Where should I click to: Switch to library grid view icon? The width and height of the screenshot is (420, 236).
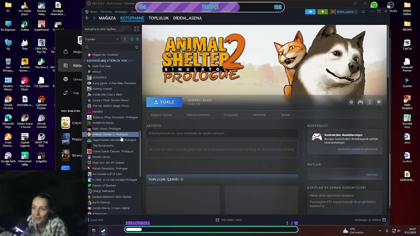coord(137,29)
